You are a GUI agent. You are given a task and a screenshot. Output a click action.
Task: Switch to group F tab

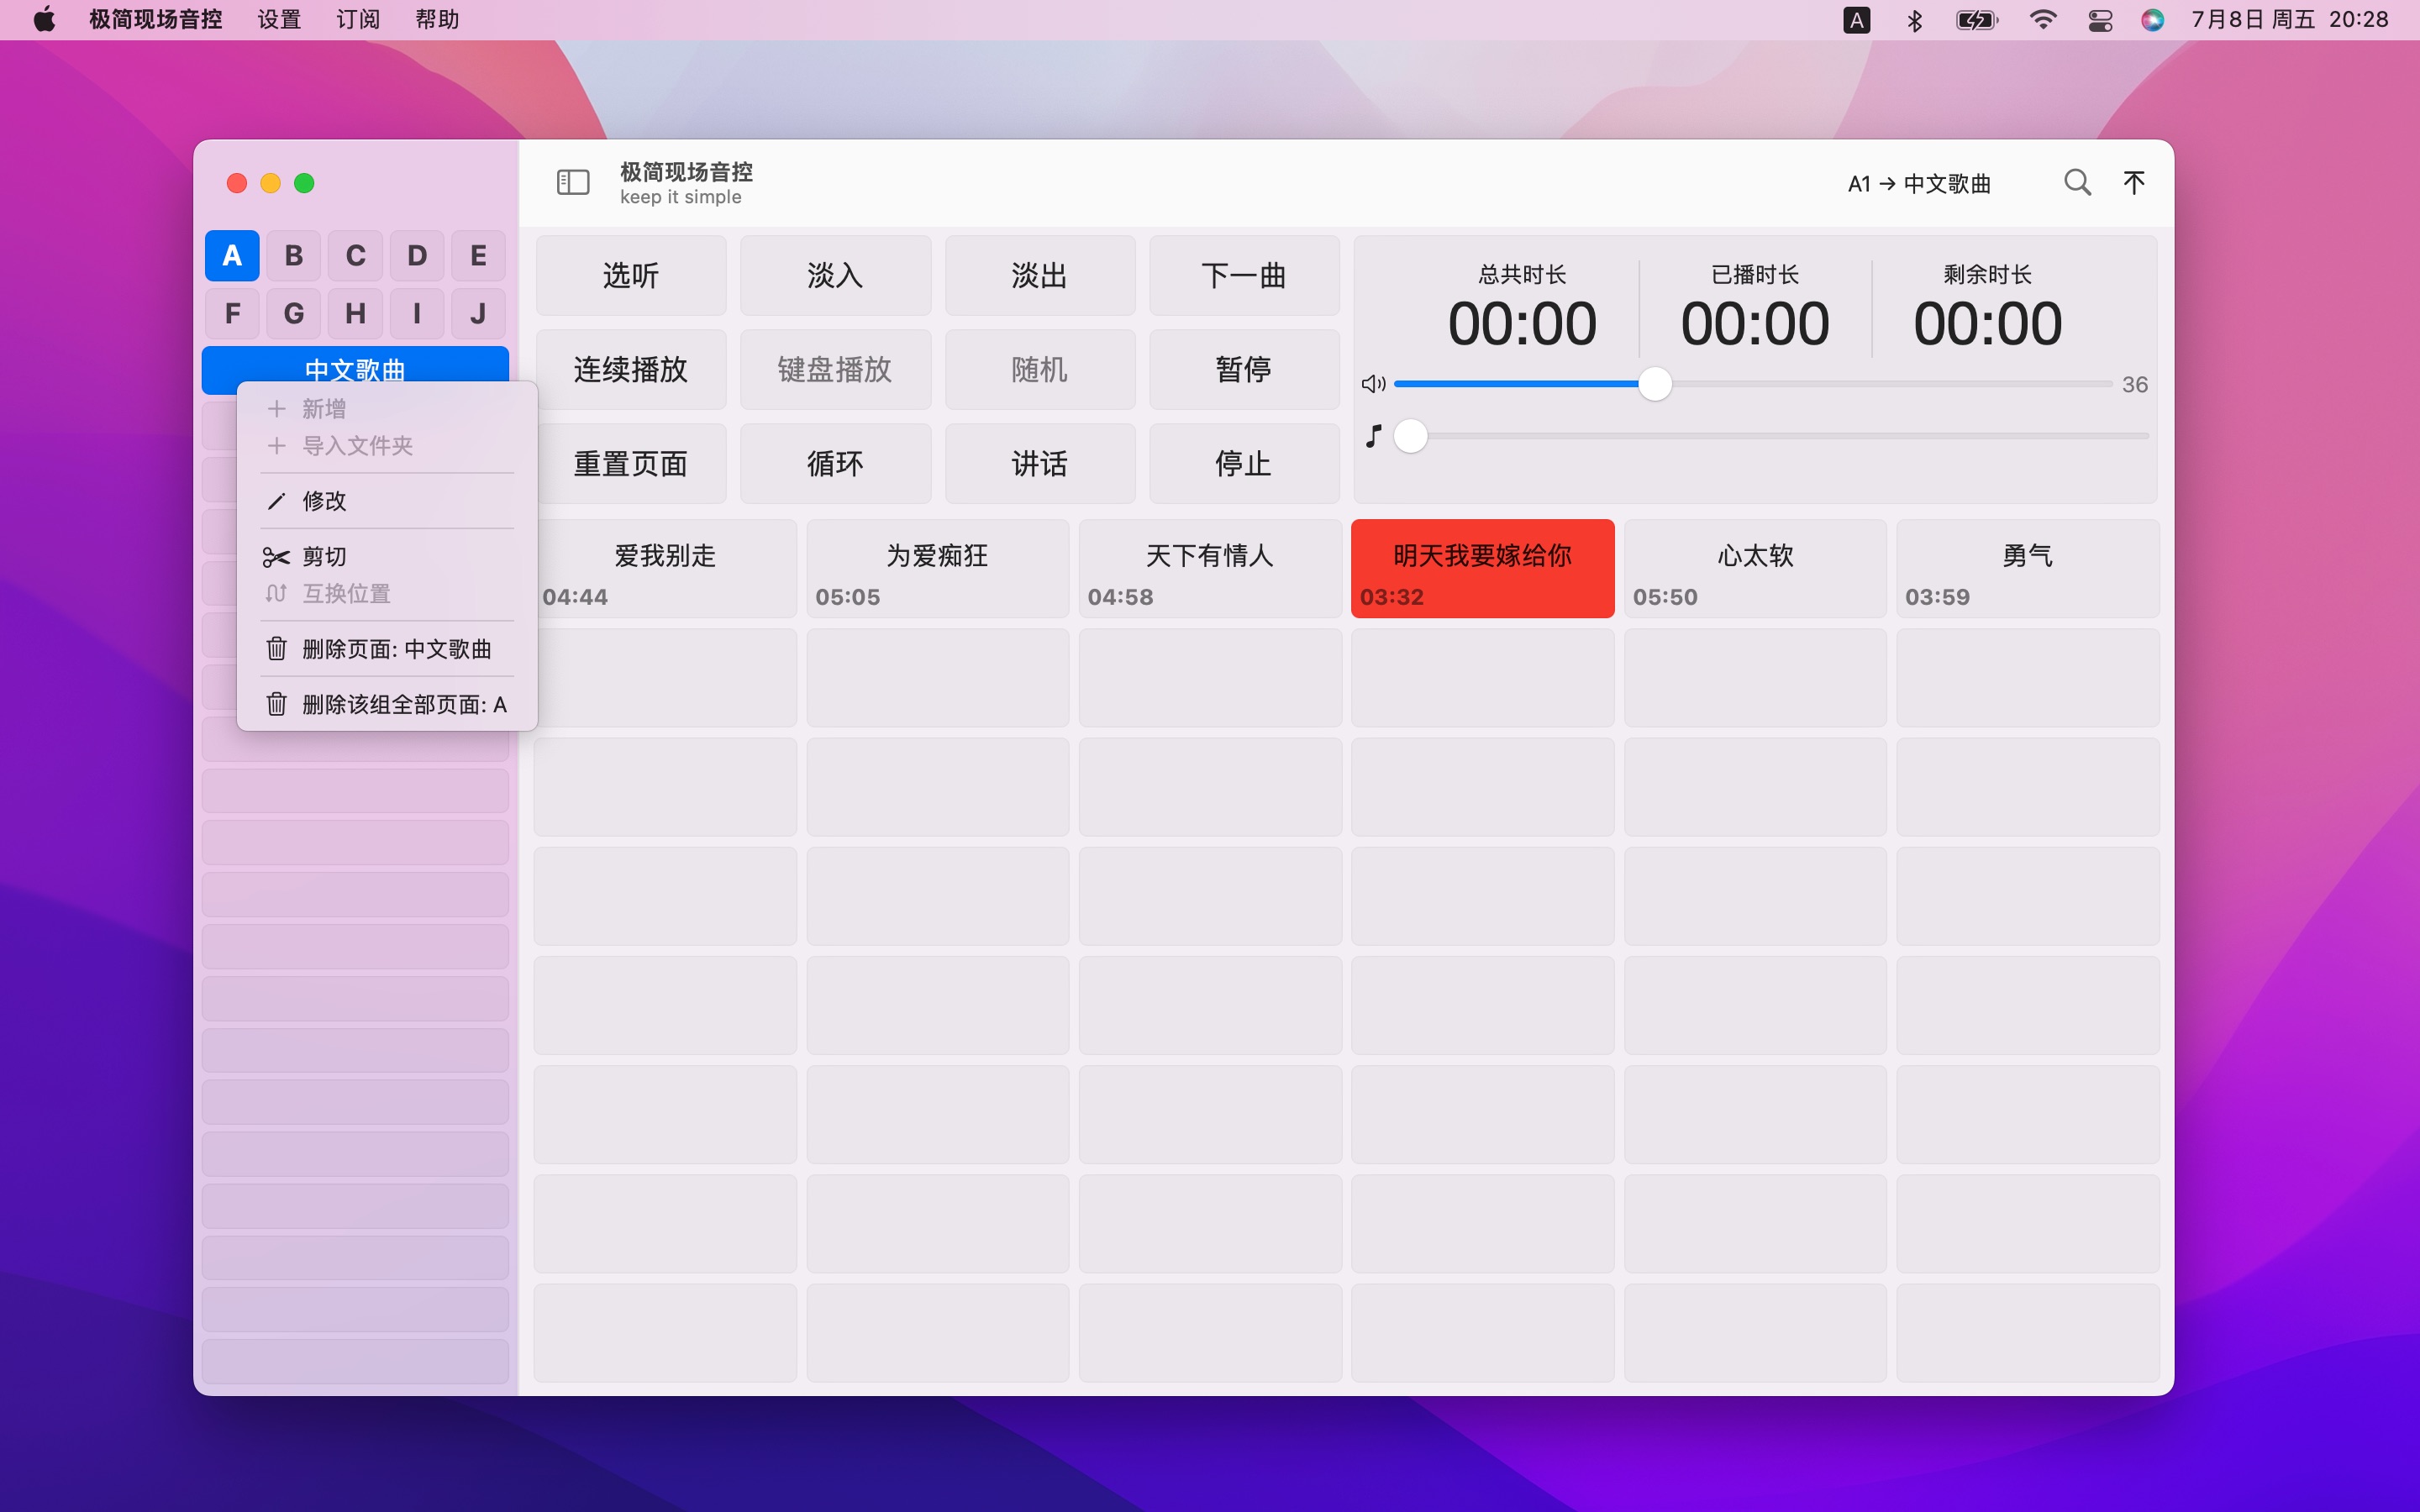point(232,314)
